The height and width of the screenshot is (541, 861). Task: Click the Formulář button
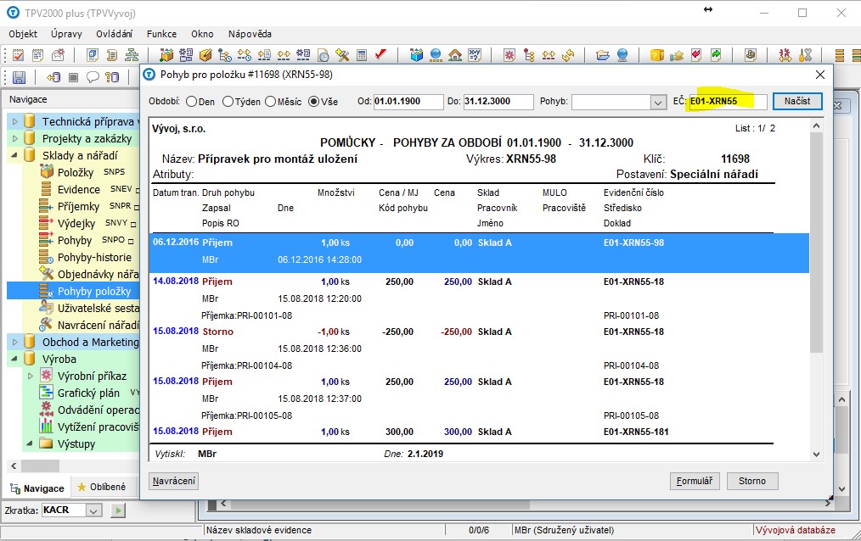click(x=695, y=482)
